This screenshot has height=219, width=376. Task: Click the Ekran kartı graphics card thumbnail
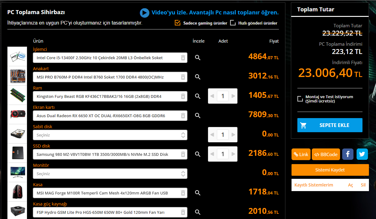pyautogui.click(x=18, y=114)
